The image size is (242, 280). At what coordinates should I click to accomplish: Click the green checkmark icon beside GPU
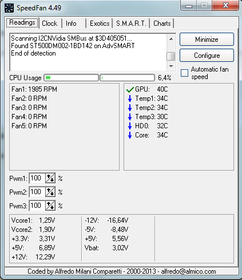pyautogui.click(x=130, y=89)
